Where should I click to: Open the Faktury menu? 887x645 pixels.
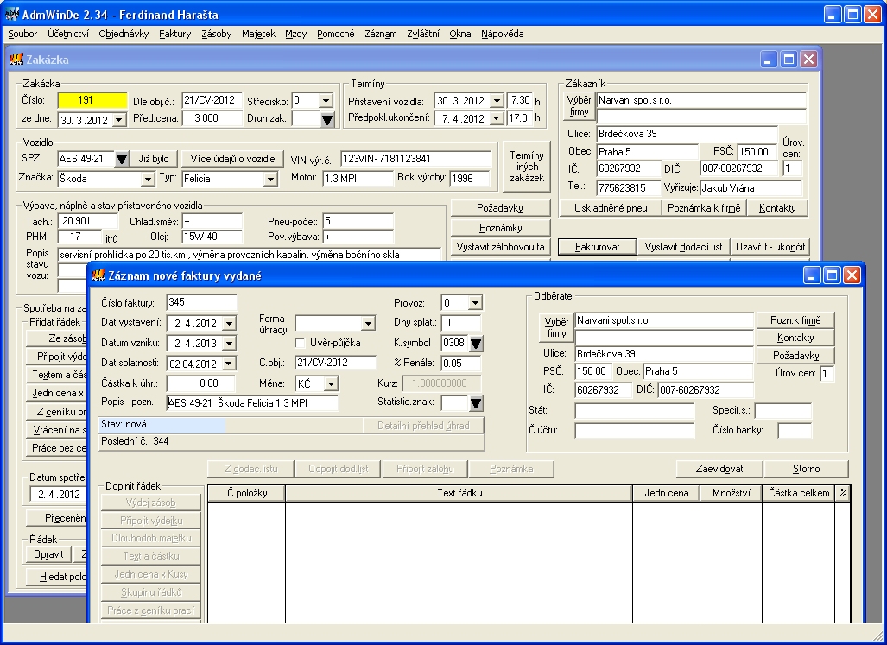174,34
